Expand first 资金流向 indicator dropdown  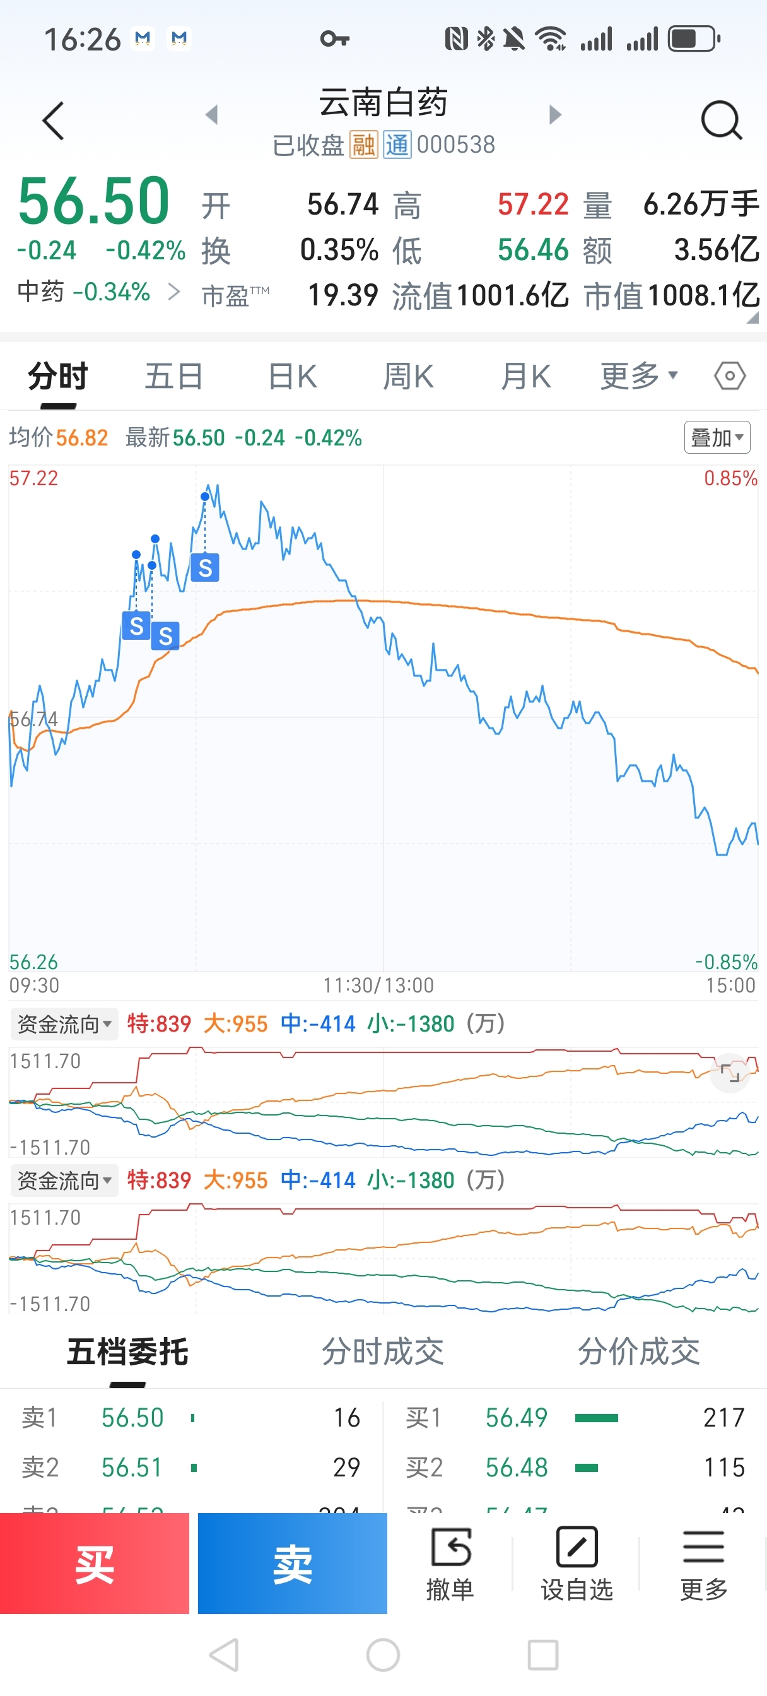point(64,1024)
